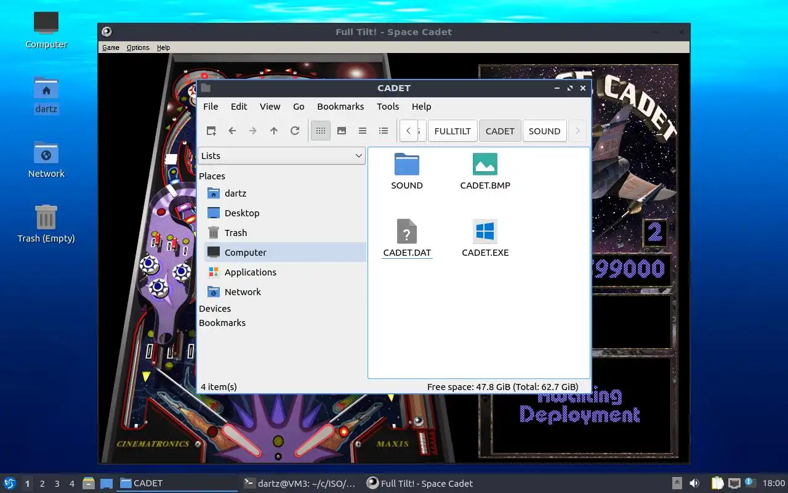Navigate to FULLTILT in path bar

click(x=452, y=131)
